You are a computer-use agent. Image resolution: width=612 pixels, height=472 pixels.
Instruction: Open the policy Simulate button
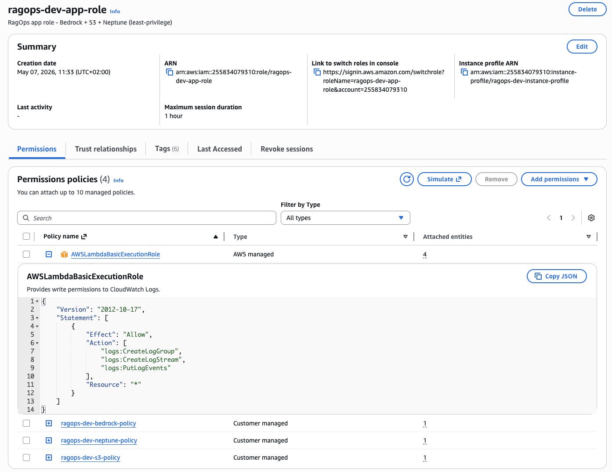tap(444, 179)
